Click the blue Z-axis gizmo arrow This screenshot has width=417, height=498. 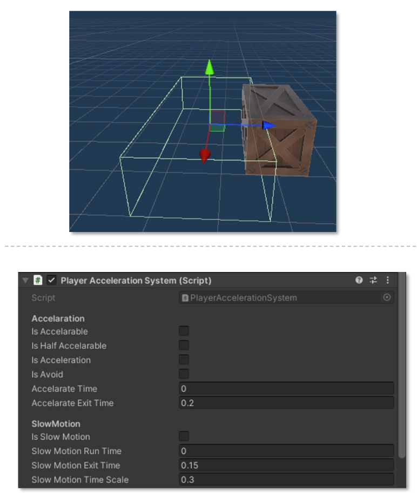(268, 125)
